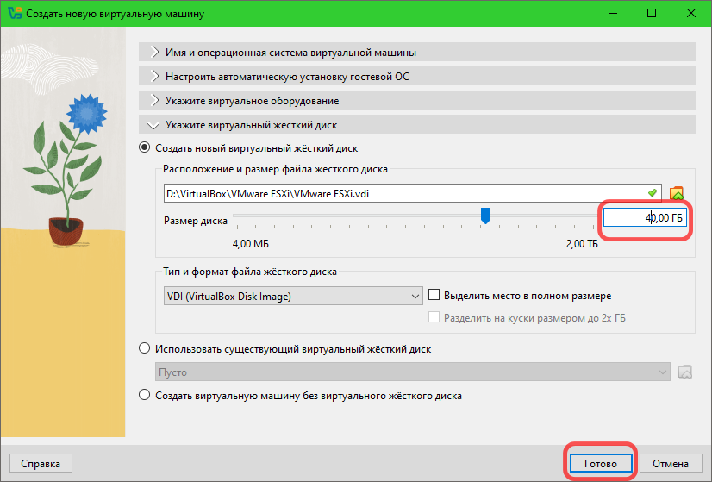Click the disk file location path field

[405, 193]
